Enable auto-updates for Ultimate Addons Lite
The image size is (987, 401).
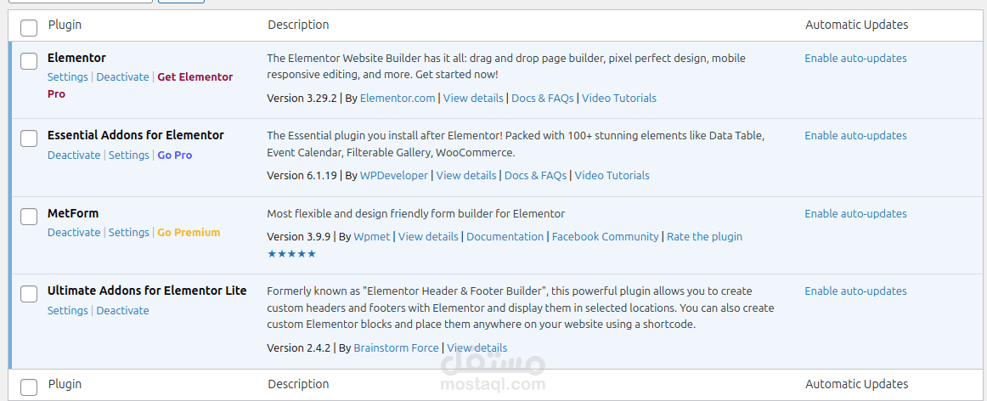point(855,291)
